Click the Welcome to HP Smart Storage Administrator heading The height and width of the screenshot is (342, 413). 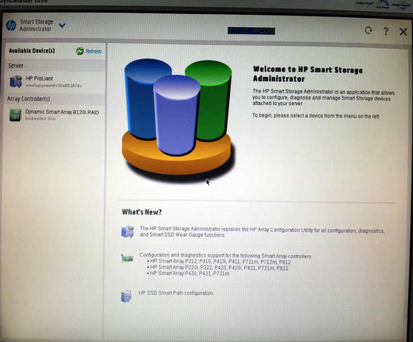pyautogui.click(x=308, y=74)
